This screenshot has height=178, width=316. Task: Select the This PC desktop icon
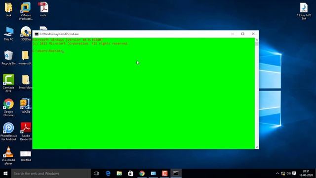tap(8, 34)
